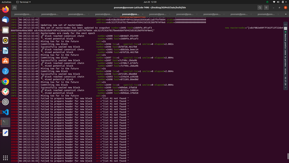Launch Rhythmbox music player
289x163 pixels.
(x=5, y=40)
